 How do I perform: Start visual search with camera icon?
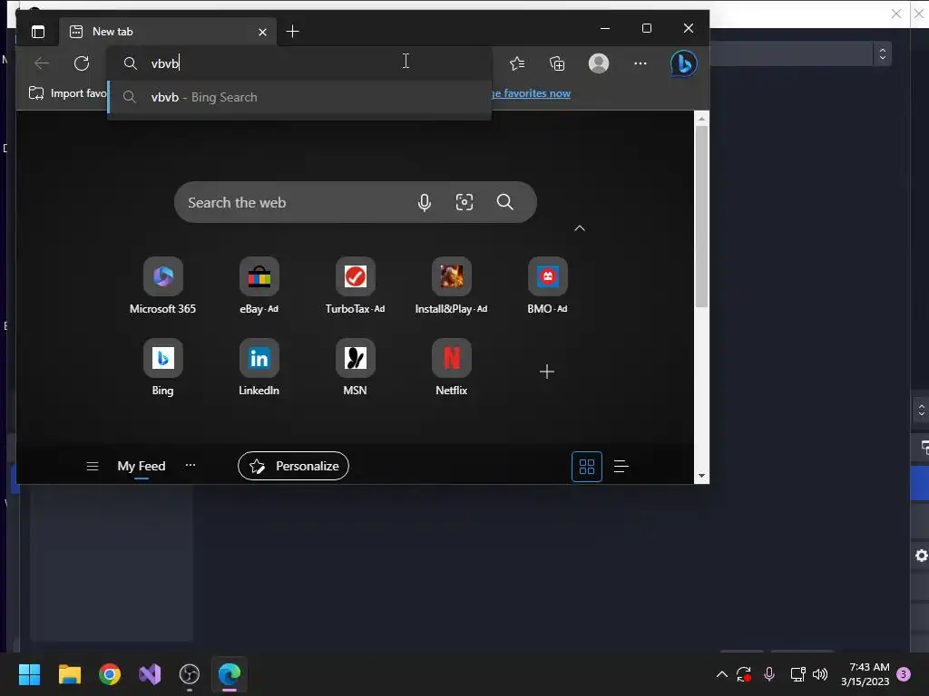point(464,202)
